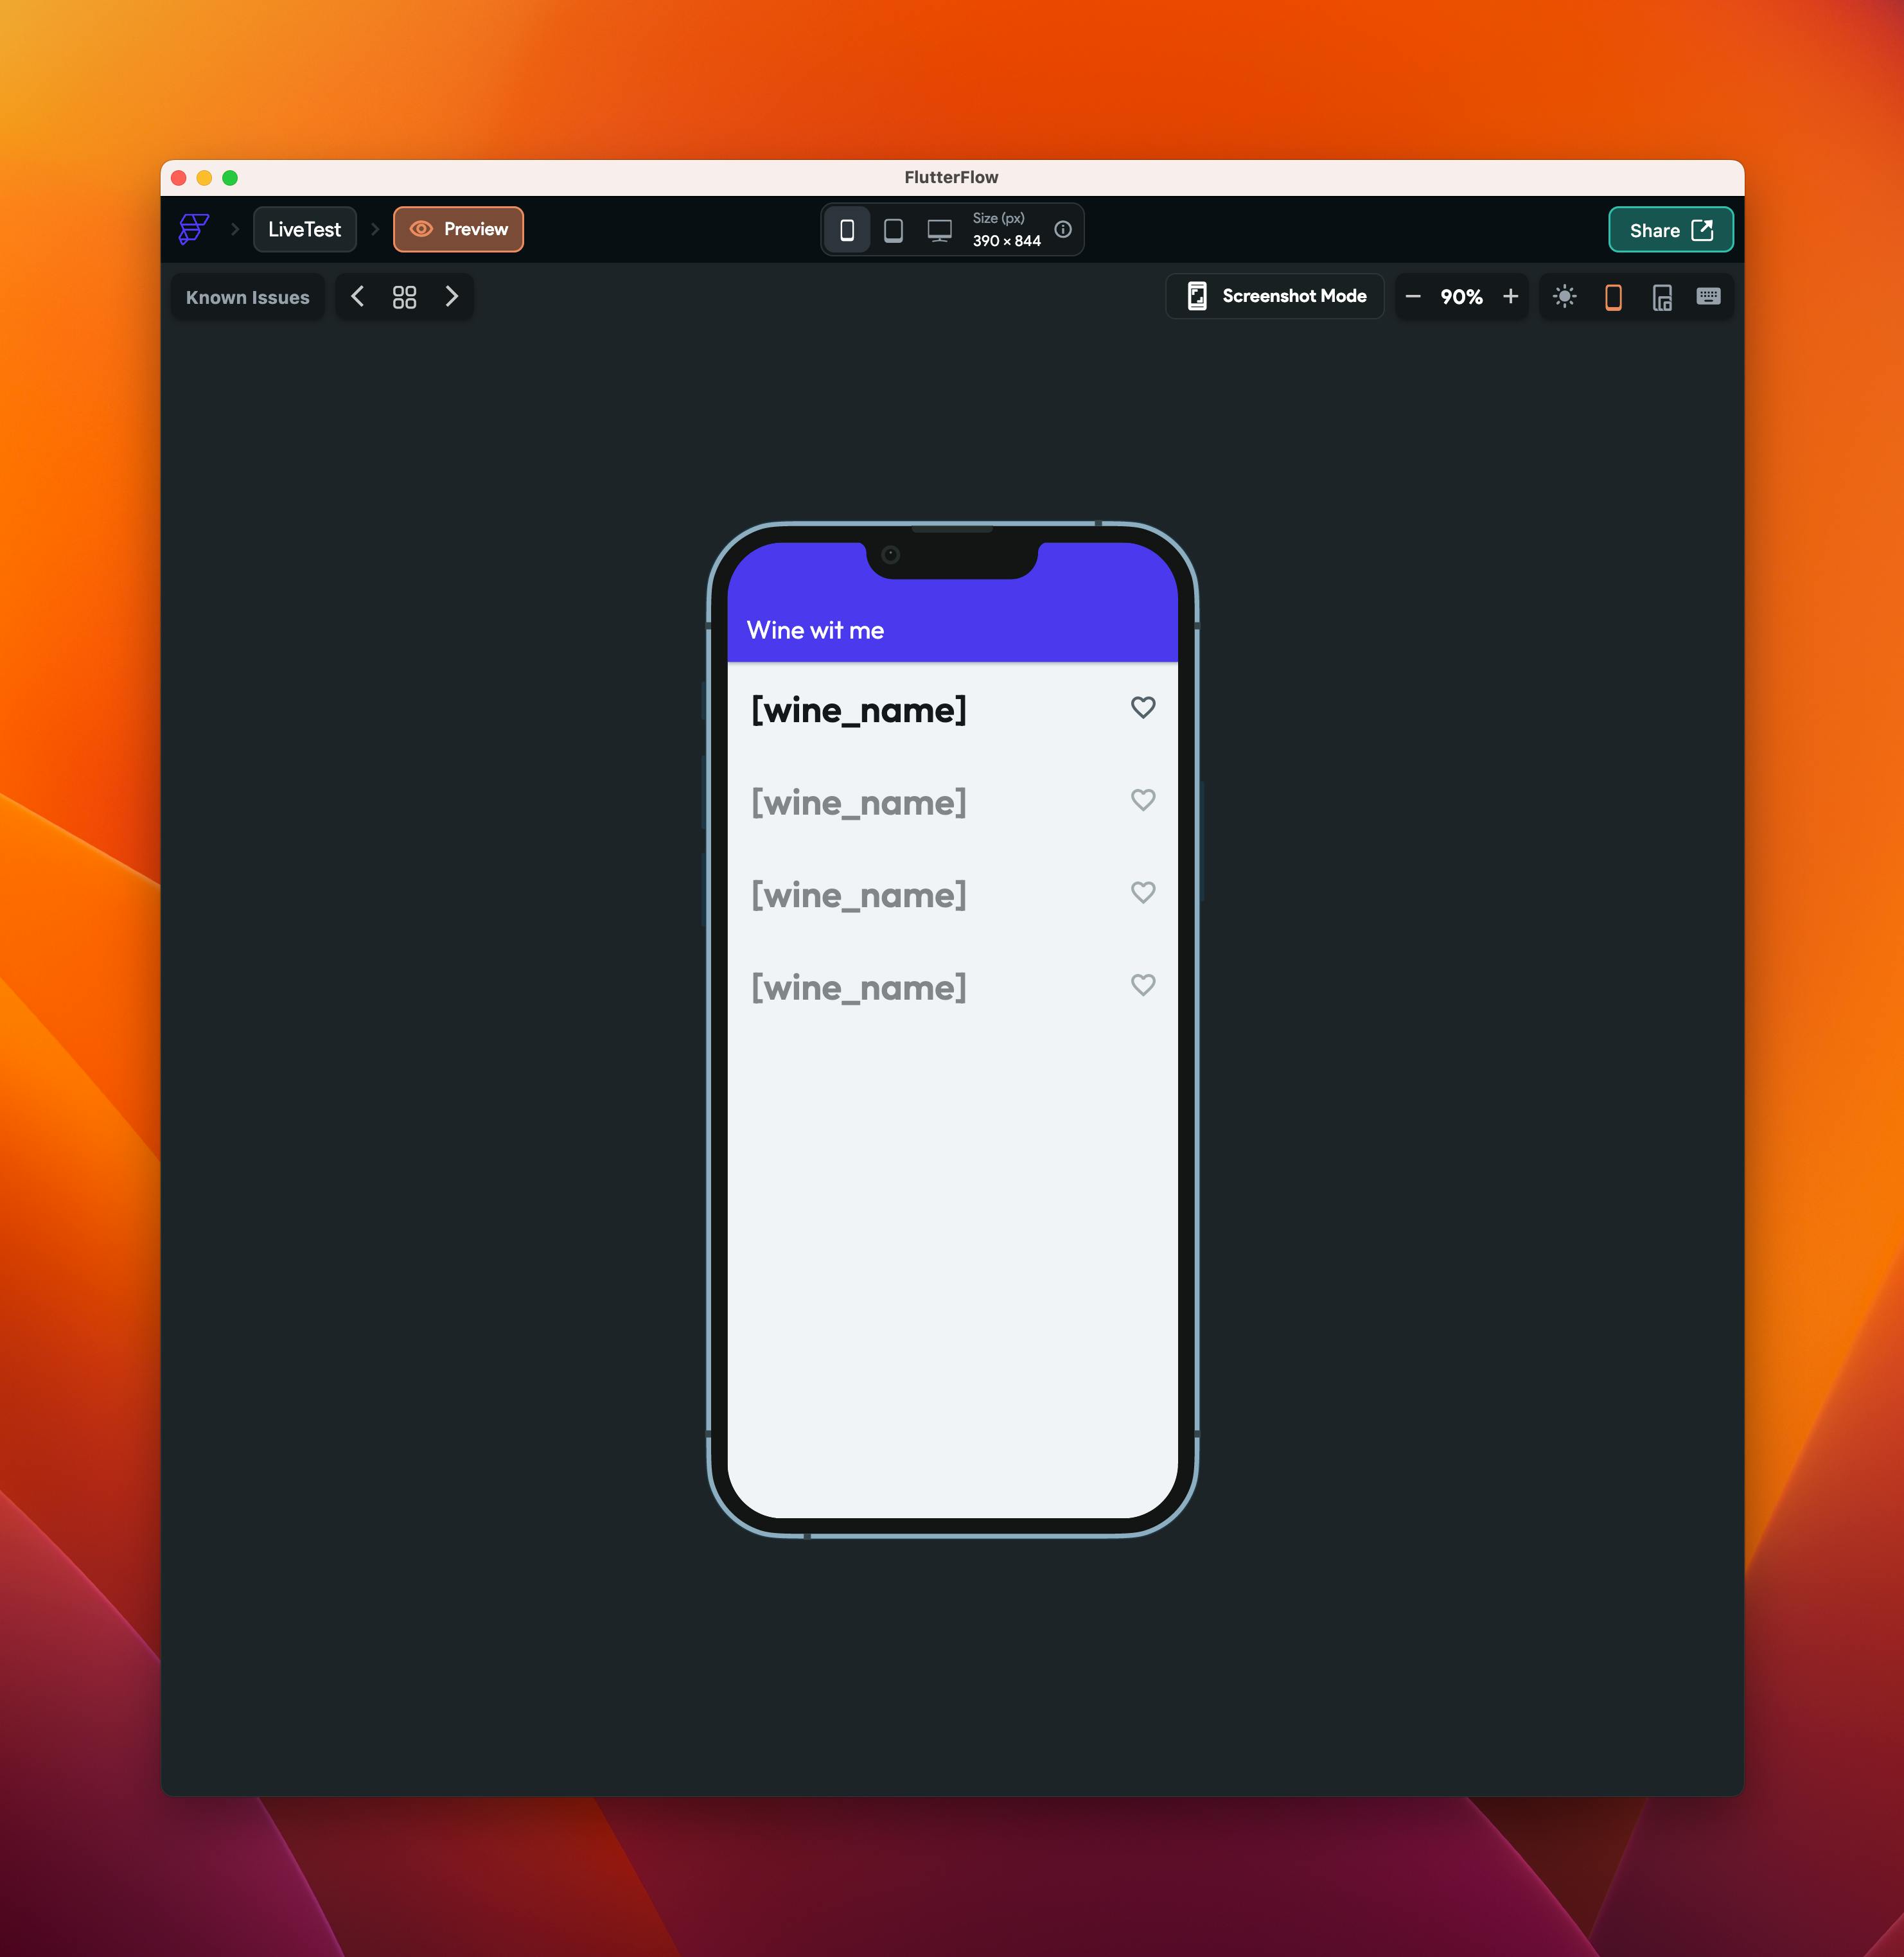
Task: Toggle the on-screen keyboard icon
Action: [x=1708, y=296]
